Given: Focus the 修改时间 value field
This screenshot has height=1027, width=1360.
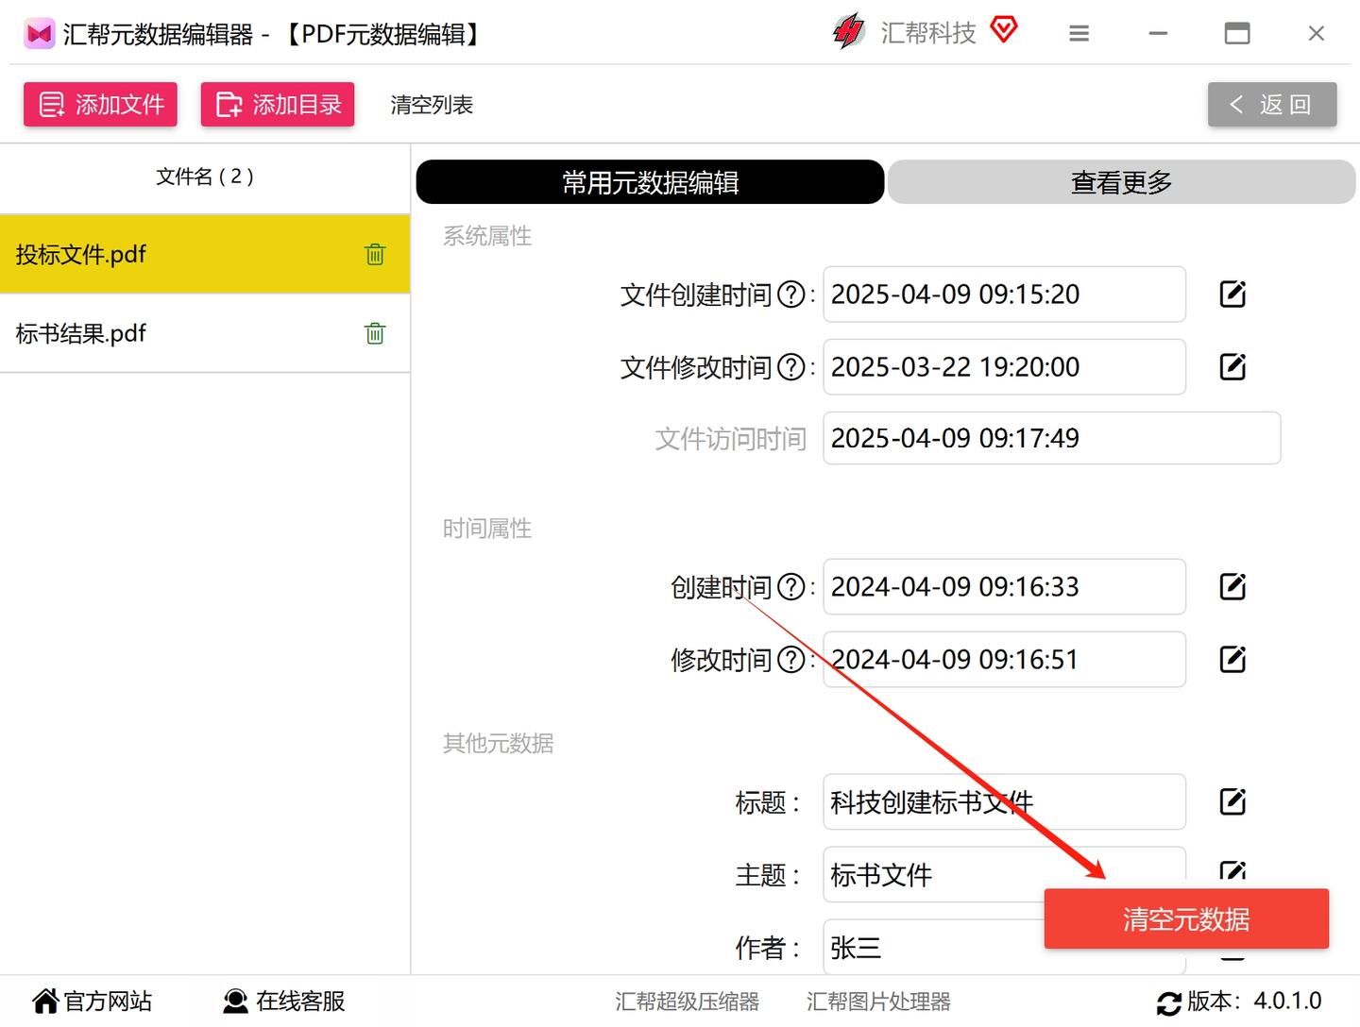Looking at the screenshot, I should [x=1004, y=660].
